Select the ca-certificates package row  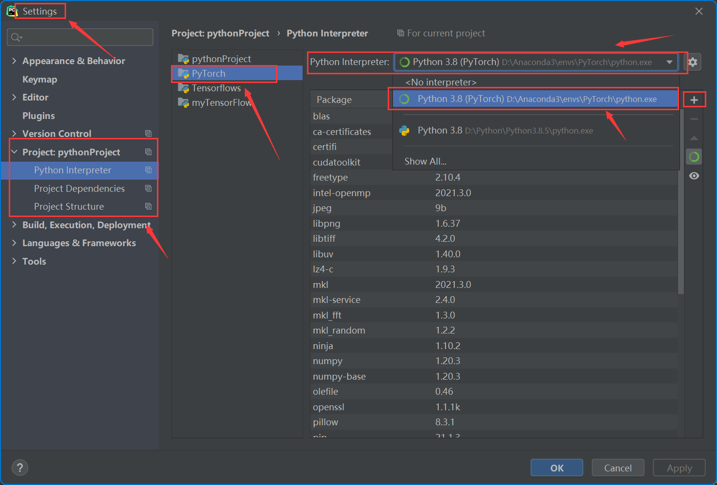[x=351, y=132]
